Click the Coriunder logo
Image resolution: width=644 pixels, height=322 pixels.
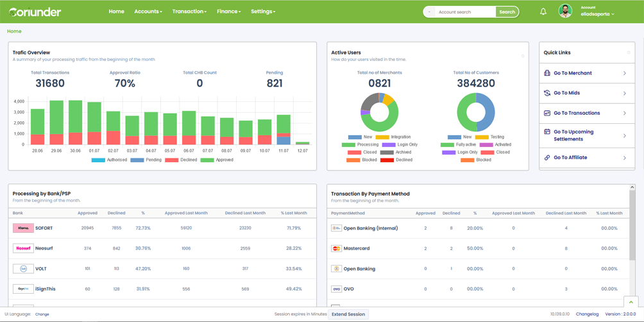(x=35, y=12)
